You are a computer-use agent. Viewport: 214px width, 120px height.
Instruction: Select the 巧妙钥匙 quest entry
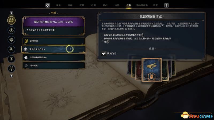click(x=54, y=66)
